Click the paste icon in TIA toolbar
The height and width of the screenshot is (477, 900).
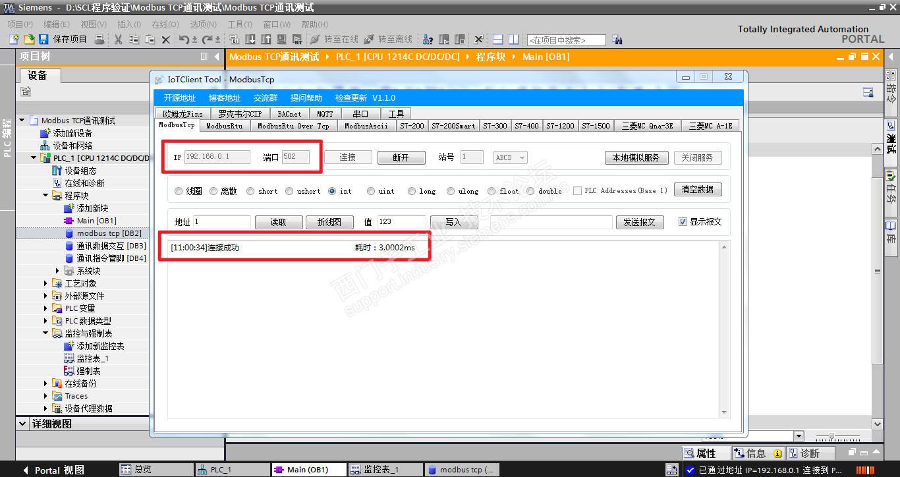coord(150,40)
